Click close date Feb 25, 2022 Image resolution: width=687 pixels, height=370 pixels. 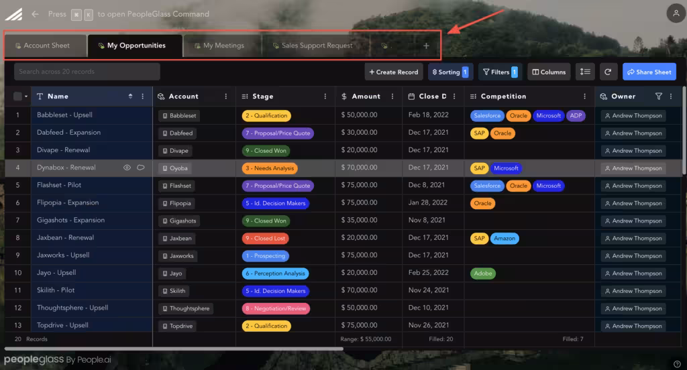429,272
